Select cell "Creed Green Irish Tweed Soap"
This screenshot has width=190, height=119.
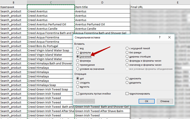[x=50, y=90]
